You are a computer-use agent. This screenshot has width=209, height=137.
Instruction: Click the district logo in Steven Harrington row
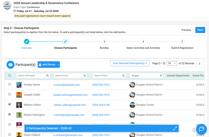coord(132,115)
